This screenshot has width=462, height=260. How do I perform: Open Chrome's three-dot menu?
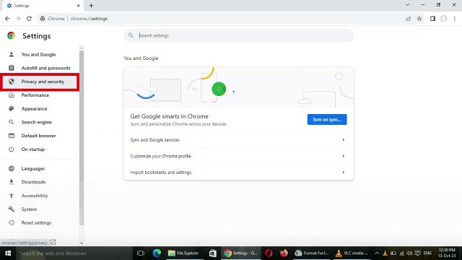click(455, 19)
